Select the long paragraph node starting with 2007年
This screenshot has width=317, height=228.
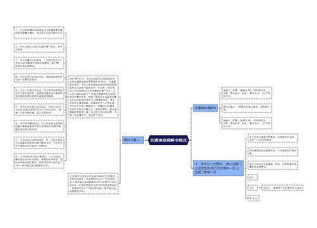pos(93,97)
